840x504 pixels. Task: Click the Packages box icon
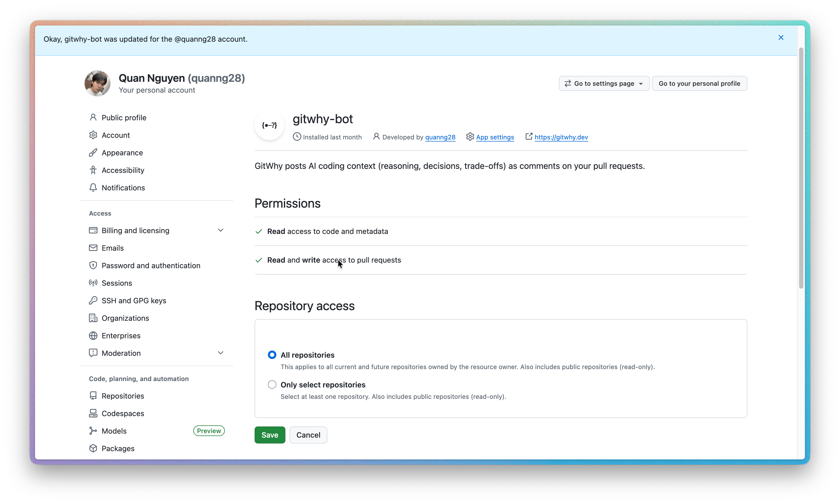(93, 448)
